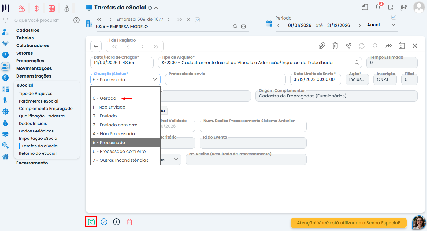The image size is (427, 231).
Task: Click the add new record plus icon
Action: (117, 222)
